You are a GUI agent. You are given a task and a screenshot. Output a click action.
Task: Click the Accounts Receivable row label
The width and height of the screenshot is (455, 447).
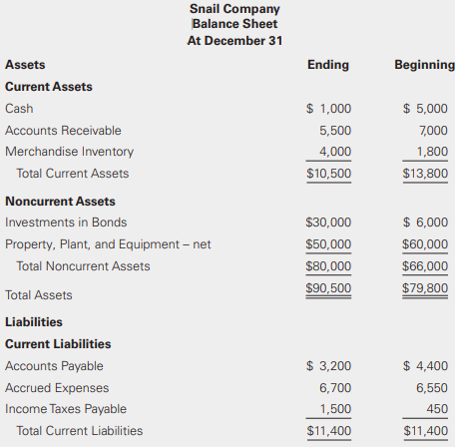point(63,131)
